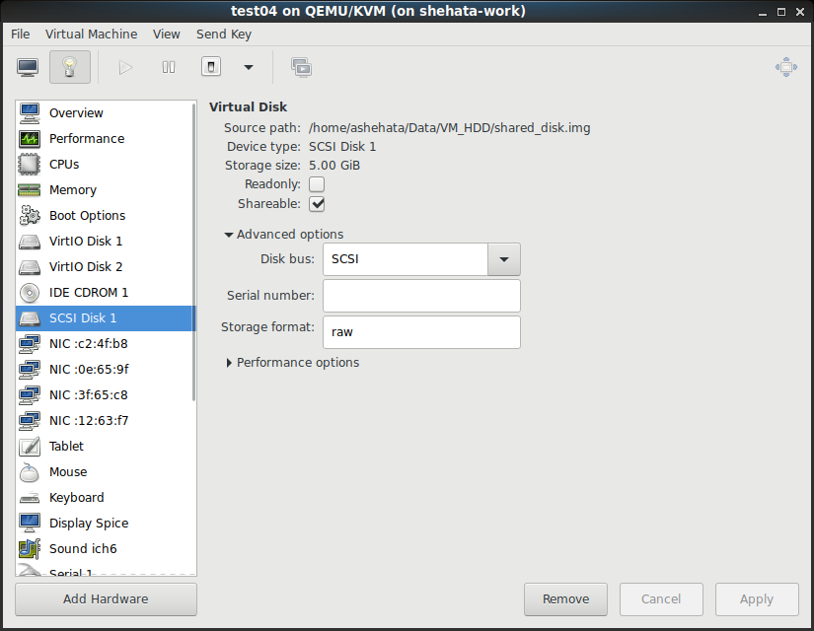Click the Remove button
Image resolution: width=814 pixels, height=631 pixels.
(x=565, y=598)
